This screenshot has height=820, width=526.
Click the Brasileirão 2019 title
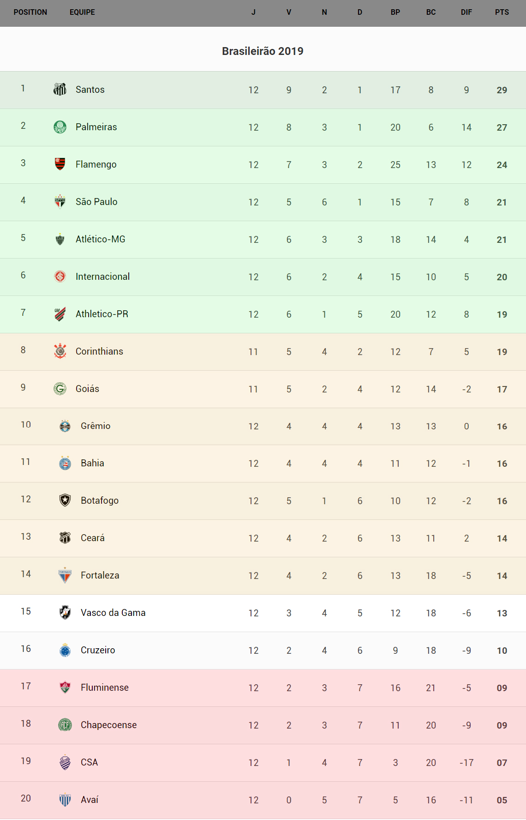(263, 51)
